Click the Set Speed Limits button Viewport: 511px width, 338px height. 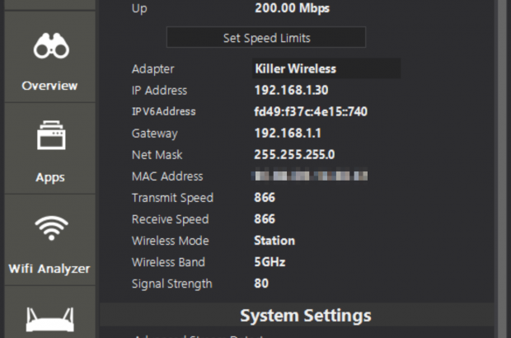click(x=266, y=38)
